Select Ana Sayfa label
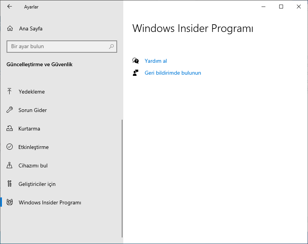This screenshot has width=308, height=244. [x=31, y=29]
